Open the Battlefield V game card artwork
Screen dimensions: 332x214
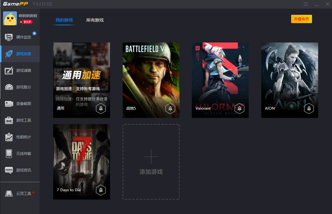pos(151,80)
